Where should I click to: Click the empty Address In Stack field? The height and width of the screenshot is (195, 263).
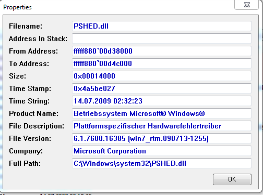(x=162, y=38)
